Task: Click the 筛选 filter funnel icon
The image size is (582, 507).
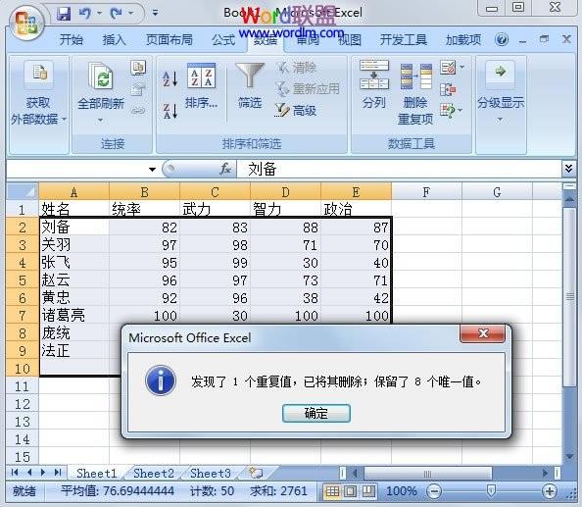Action: pos(250,86)
